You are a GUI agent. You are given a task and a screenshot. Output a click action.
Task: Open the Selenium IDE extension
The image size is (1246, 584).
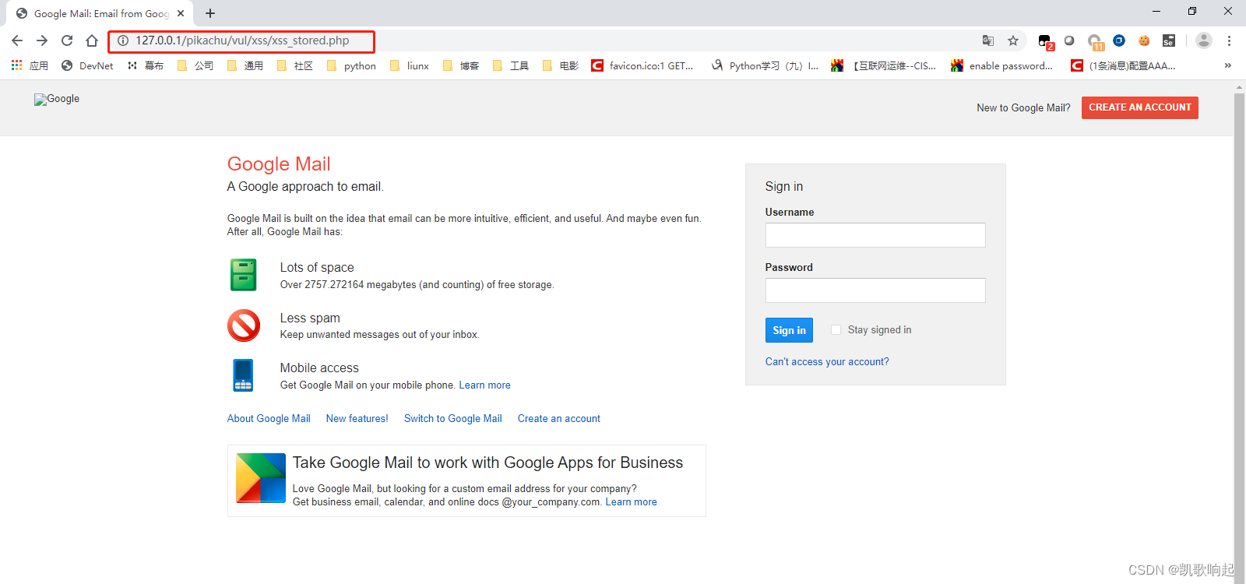coord(1169,40)
